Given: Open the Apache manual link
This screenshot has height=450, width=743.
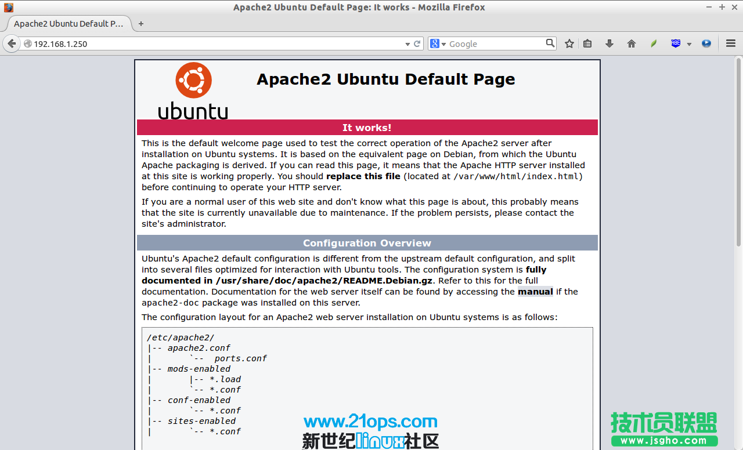Looking at the screenshot, I should 535,292.
